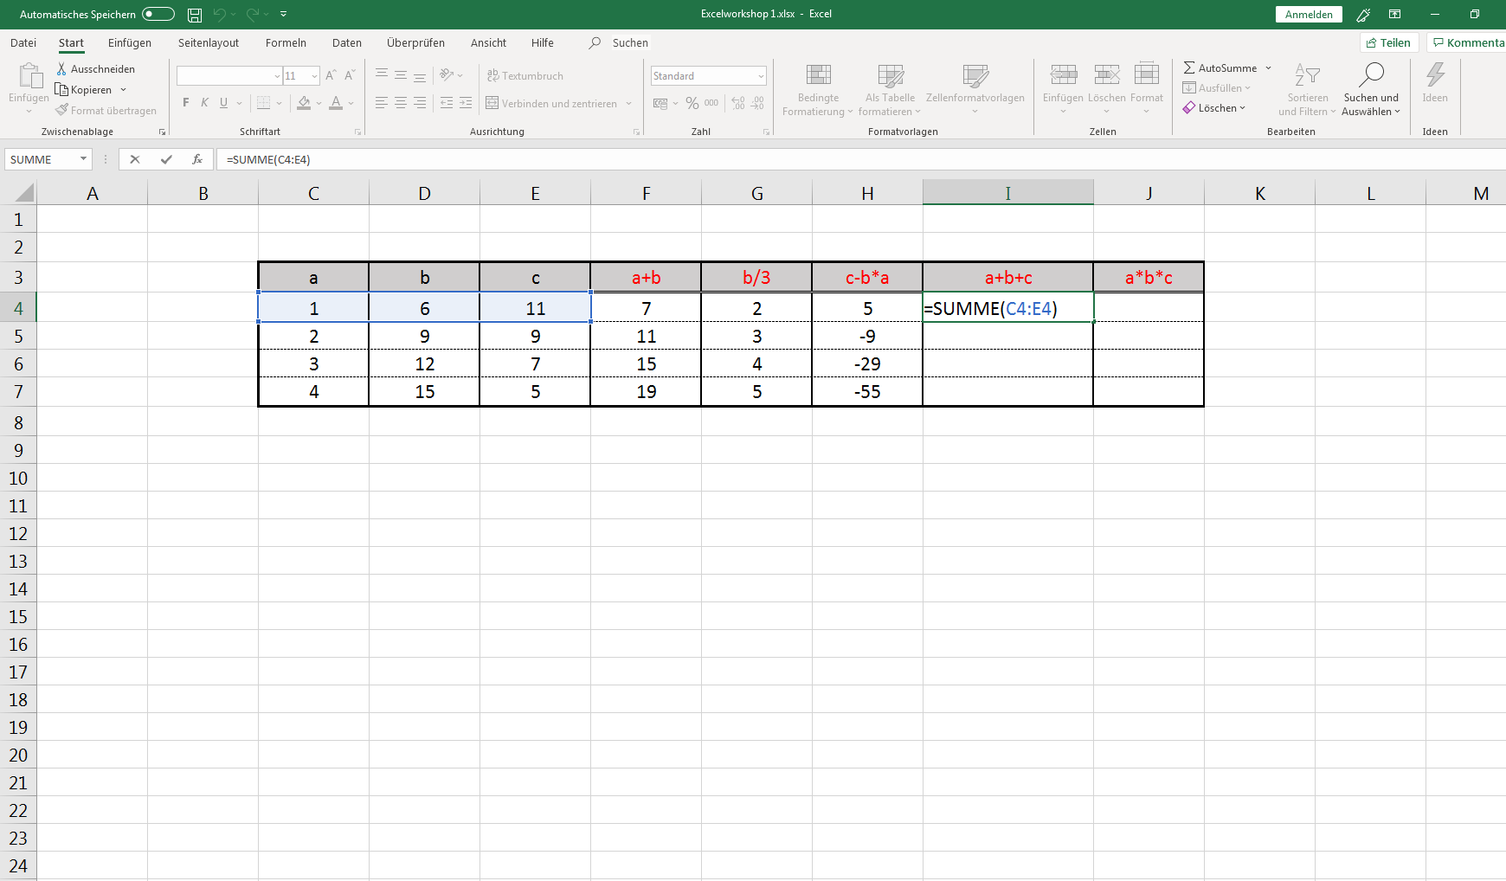Open Bedingte Formatierung menu
Screen dimensions: 1506x881
pyautogui.click(x=818, y=89)
